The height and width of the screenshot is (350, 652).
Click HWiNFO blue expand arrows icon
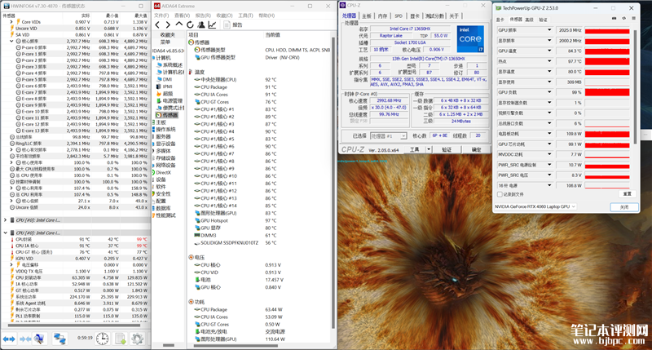coord(9,339)
